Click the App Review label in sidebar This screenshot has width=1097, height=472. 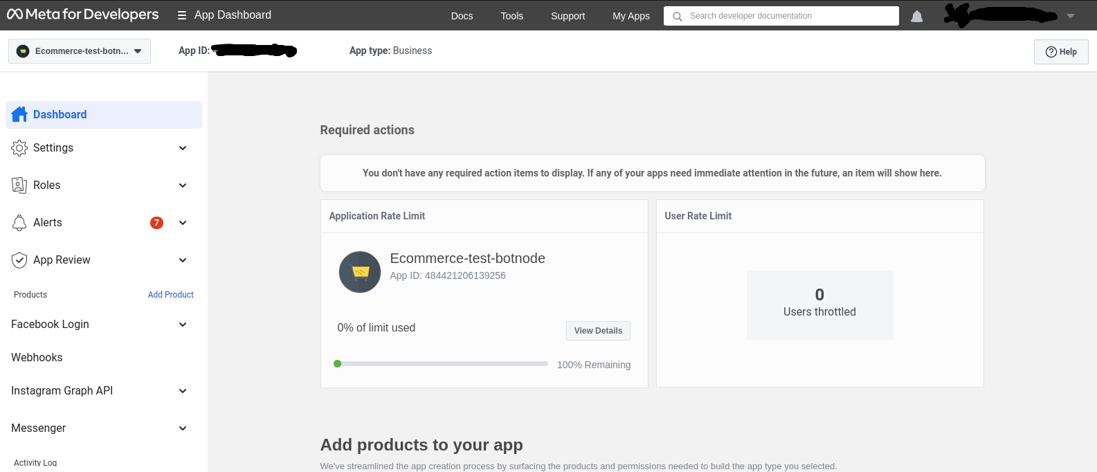[x=62, y=260]
